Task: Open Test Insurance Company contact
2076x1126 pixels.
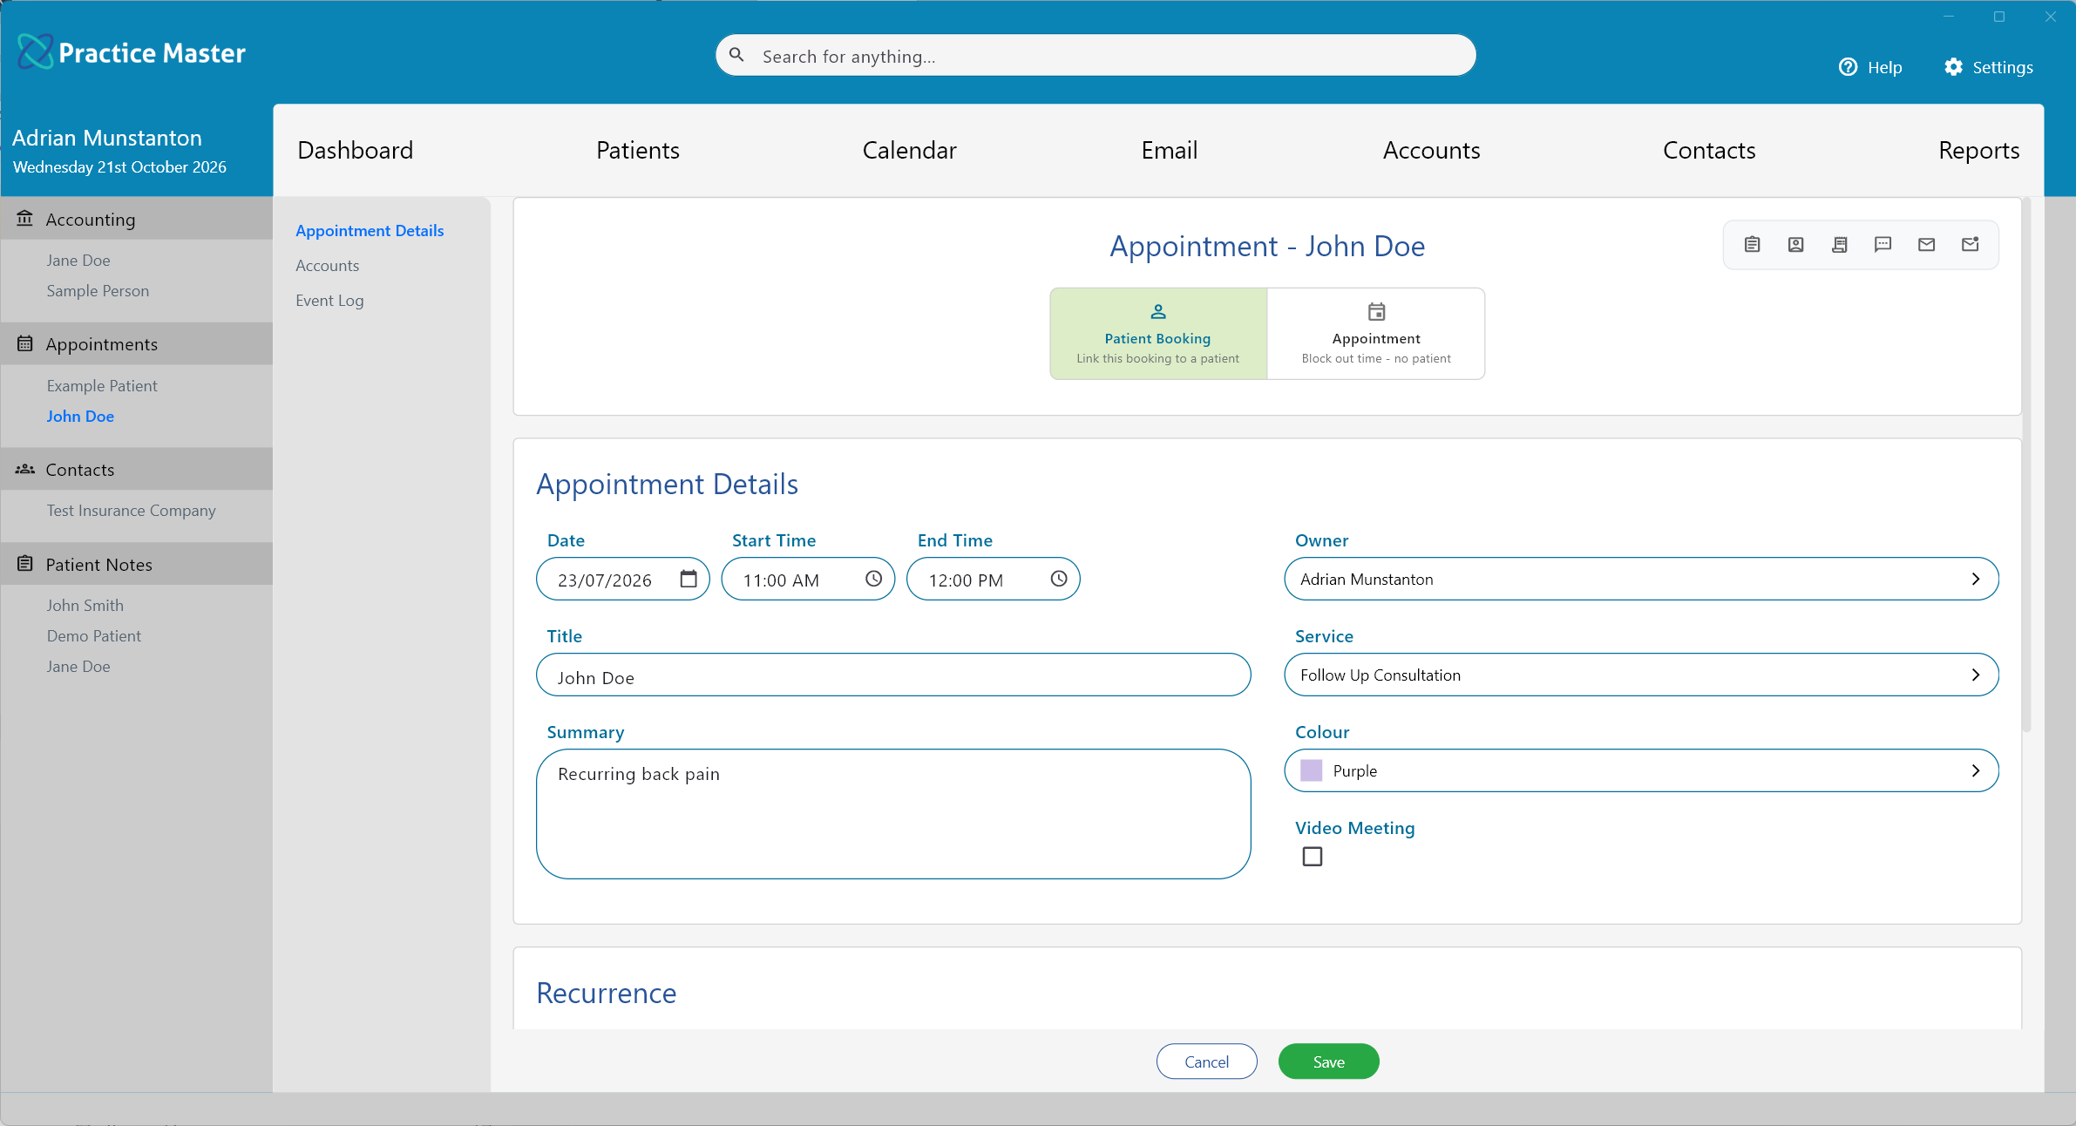Action: point(131,510)
